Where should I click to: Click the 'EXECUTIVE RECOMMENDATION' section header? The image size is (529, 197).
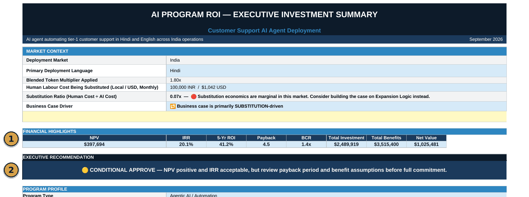tap(264, 157)
